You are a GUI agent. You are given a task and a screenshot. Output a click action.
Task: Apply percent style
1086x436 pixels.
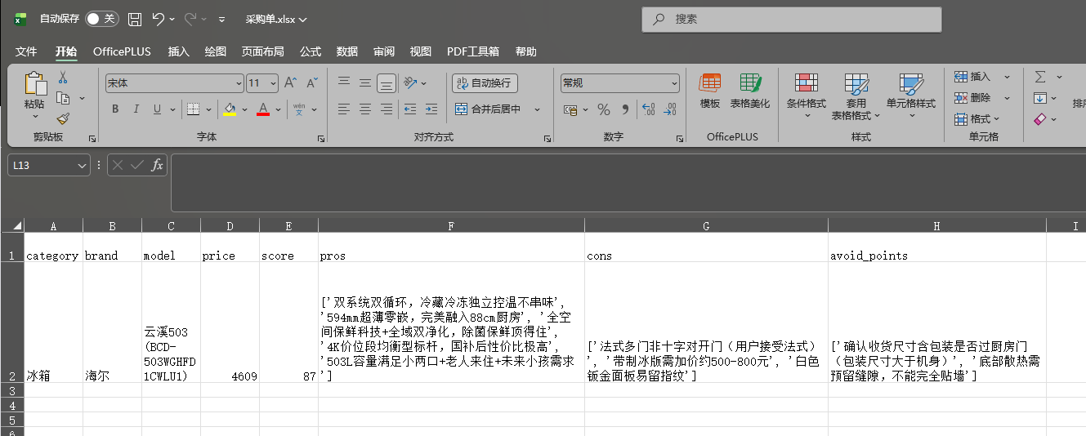tap(604, 109)
